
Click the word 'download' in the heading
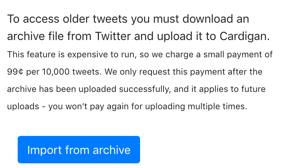tap(208, 19)
